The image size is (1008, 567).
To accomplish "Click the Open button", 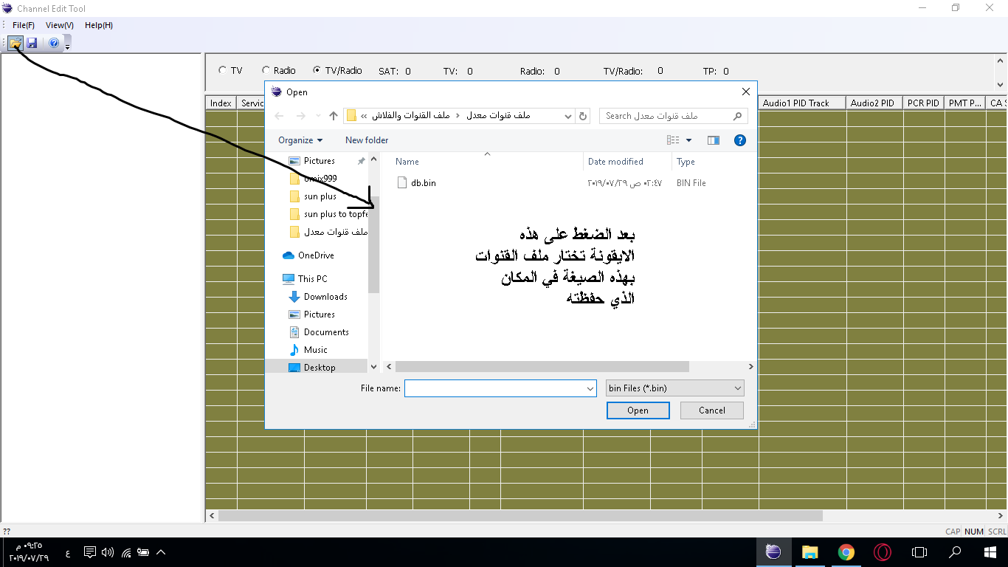I will click(638, 410).
